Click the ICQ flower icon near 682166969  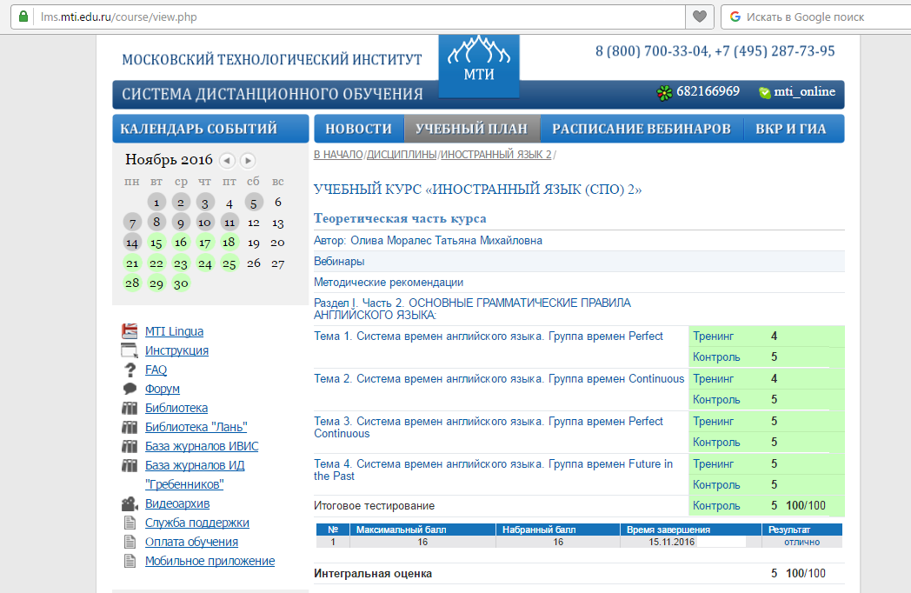pos(664,92)
